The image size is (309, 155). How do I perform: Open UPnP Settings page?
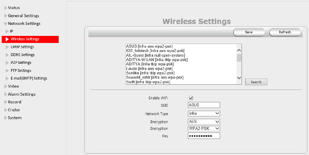[x=22, y=47]
